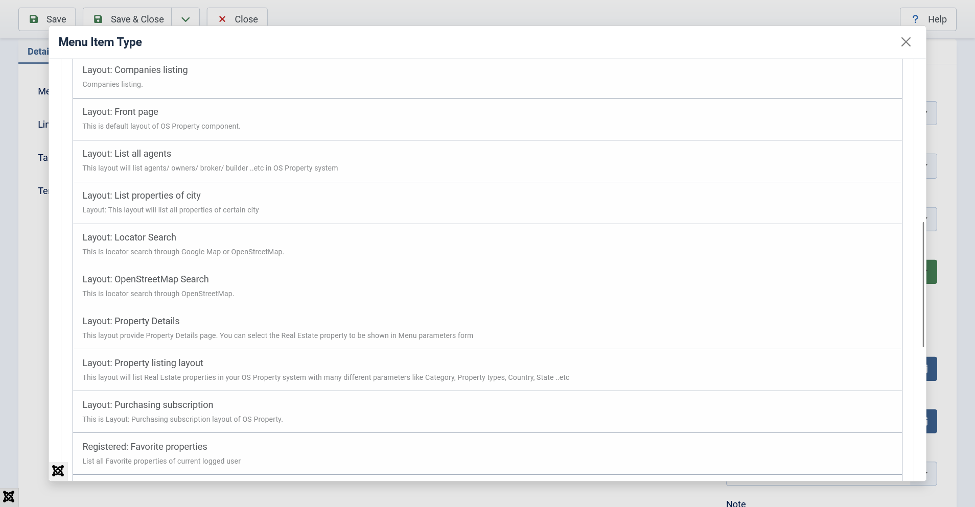Screen dimensions: 975x507
Task: Select the Purchasing subscription layout
Action: pos(148,405)
